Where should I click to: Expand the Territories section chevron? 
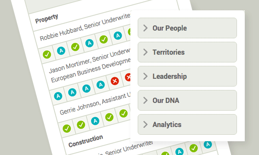tap(145, 52)
